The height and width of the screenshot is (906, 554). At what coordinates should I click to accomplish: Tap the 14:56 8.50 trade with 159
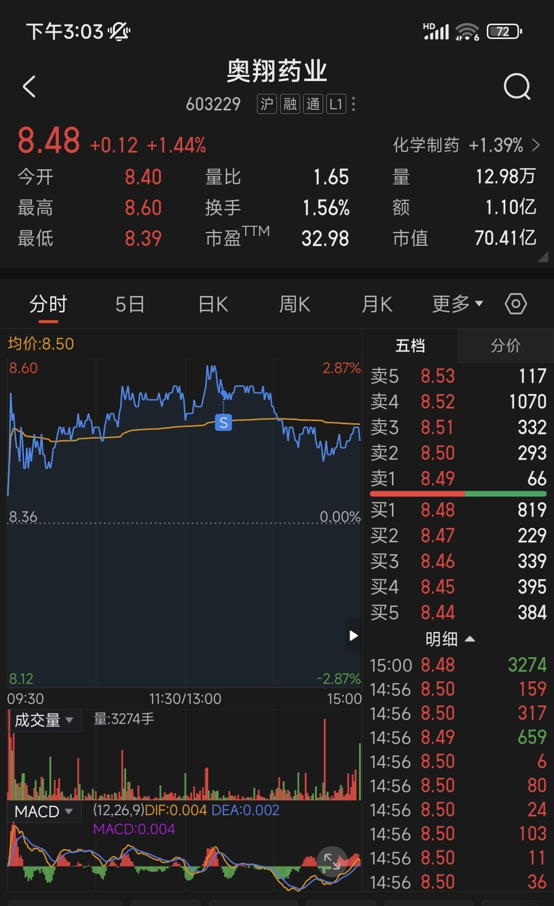[x=459, y=689]
